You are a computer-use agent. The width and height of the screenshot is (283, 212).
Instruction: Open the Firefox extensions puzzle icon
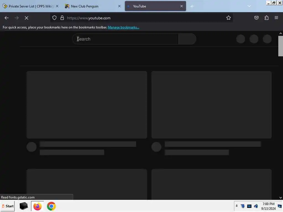click(x=266, y=18)
